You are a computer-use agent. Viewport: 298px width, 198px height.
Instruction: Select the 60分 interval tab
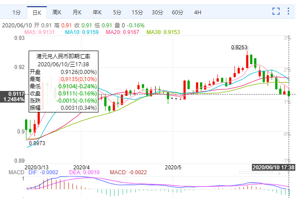[178, 12]
